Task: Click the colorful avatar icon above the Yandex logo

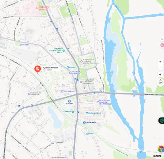Action: click(161, 149)
